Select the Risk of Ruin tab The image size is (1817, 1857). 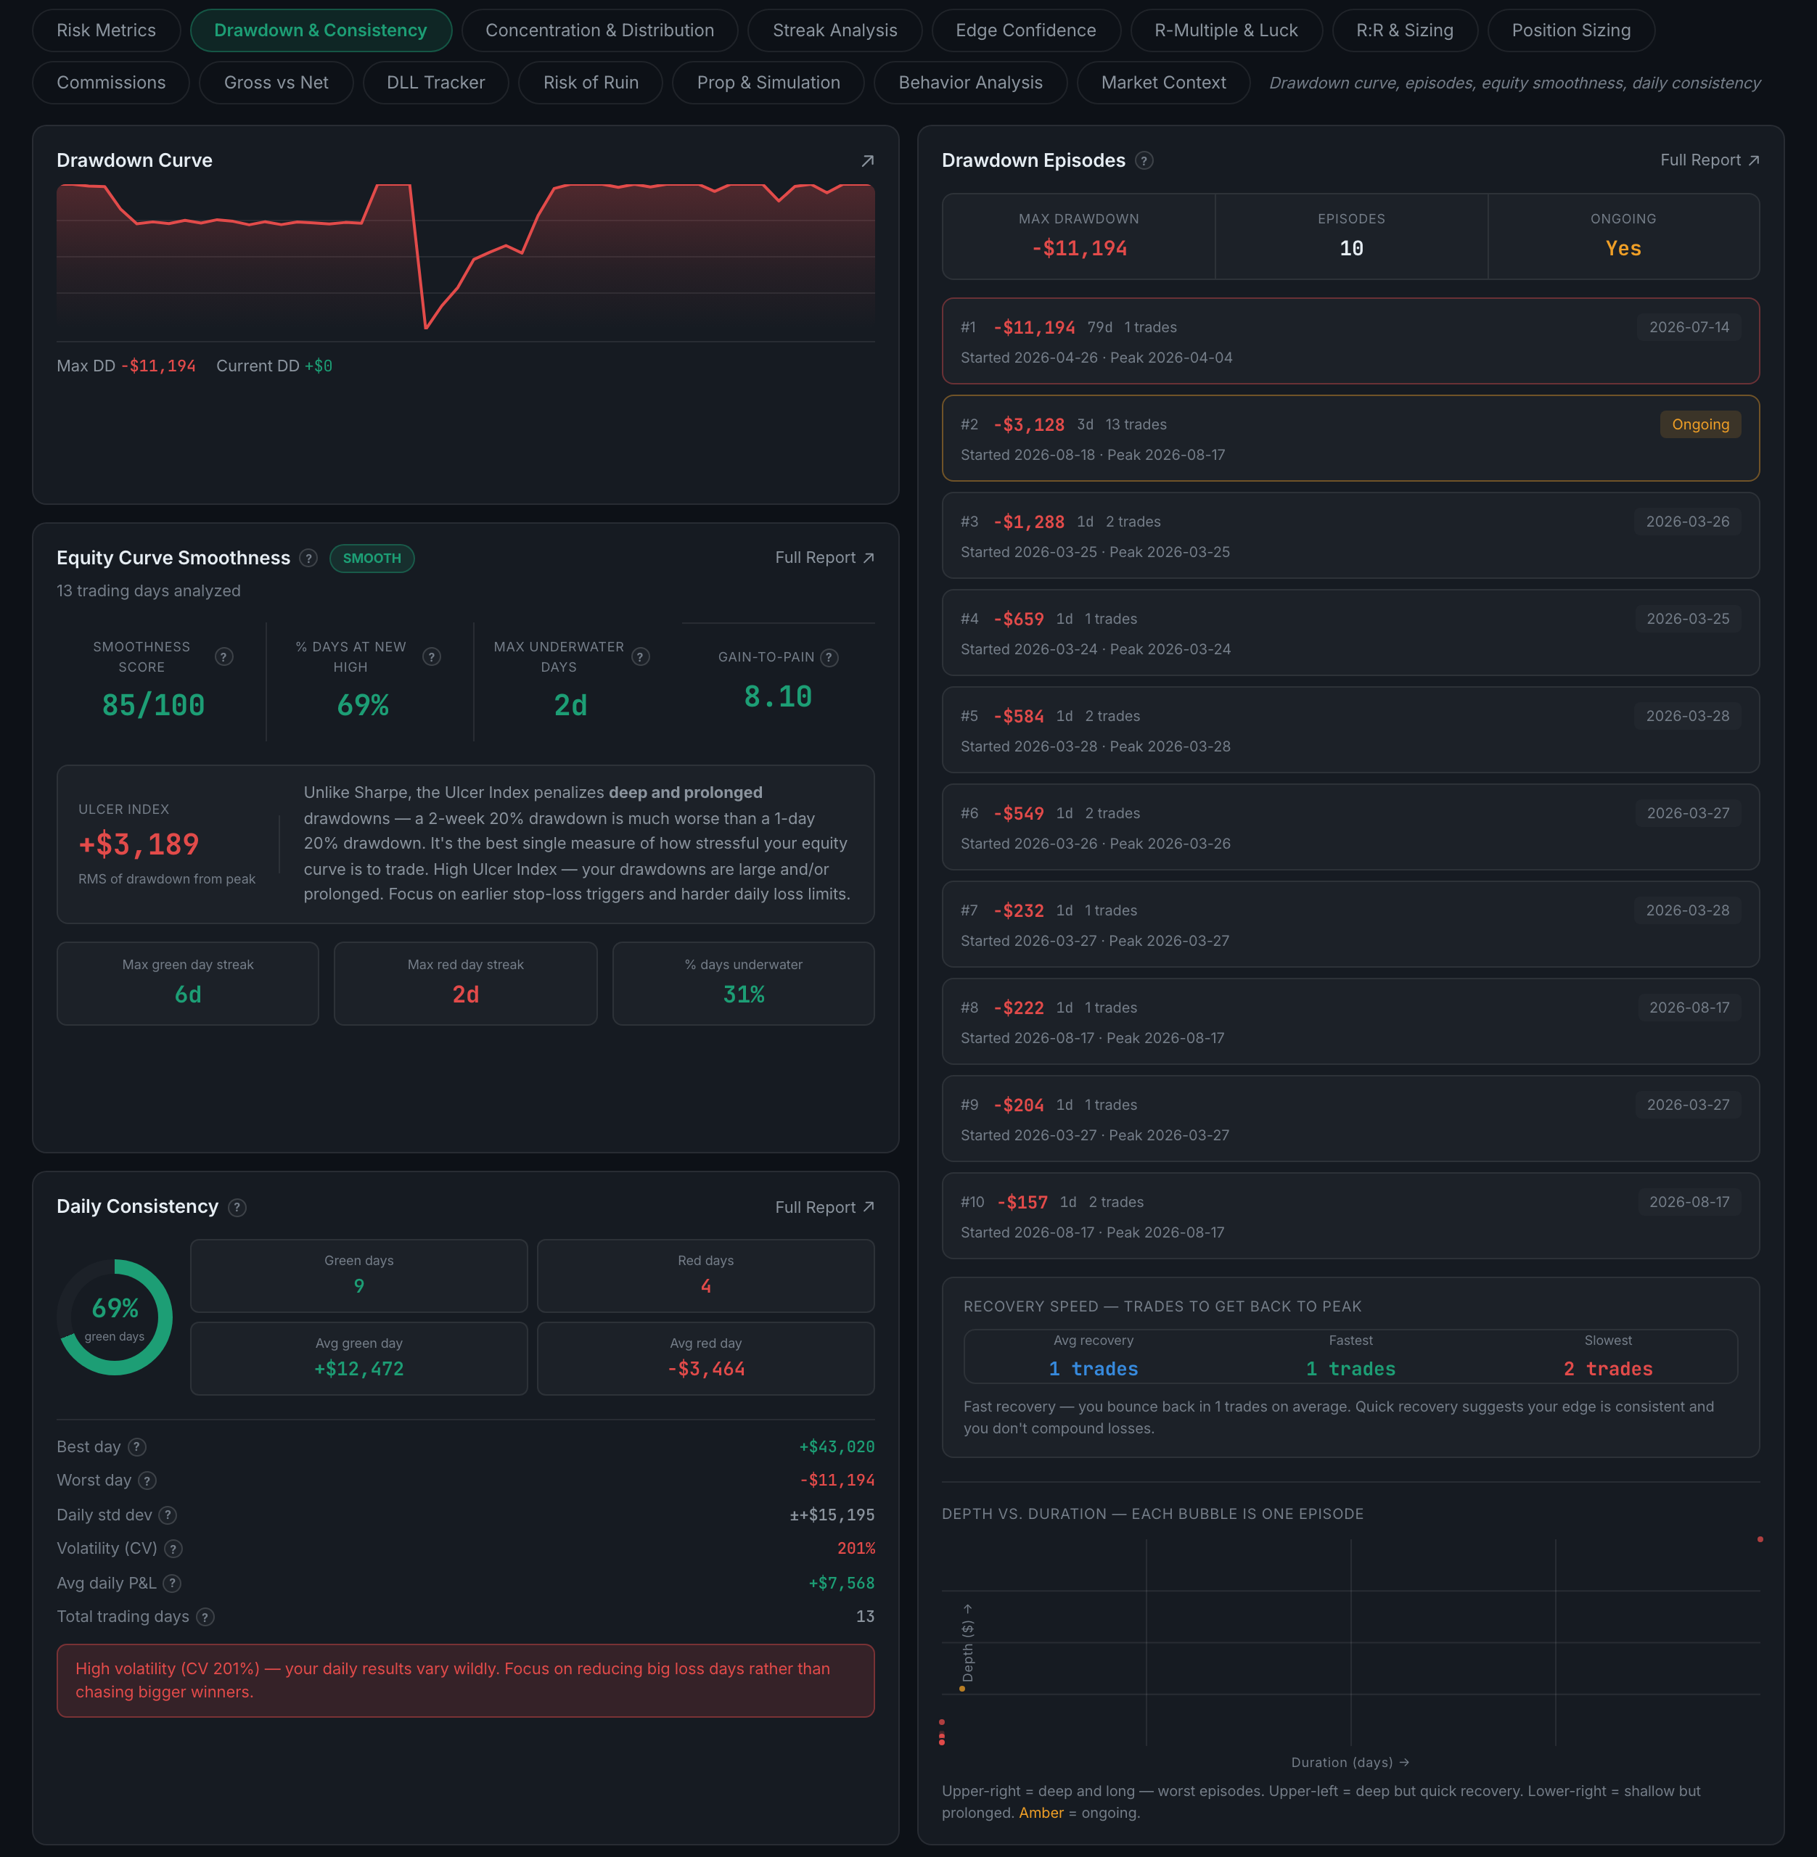click(591, 82)
